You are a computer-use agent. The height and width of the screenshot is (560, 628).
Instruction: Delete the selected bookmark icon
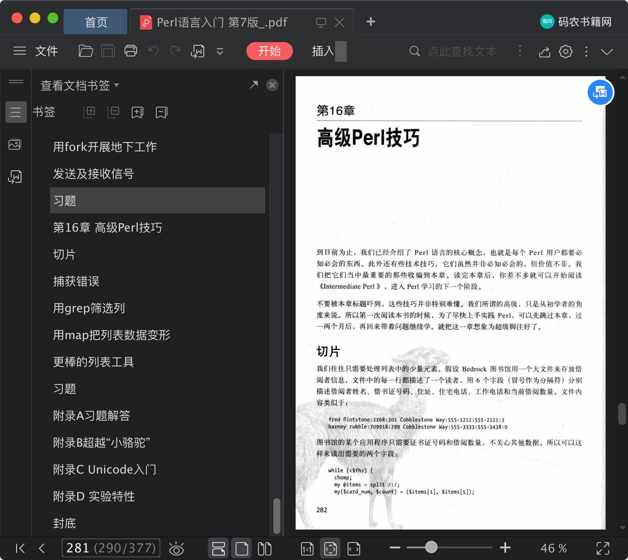[162, 112]
